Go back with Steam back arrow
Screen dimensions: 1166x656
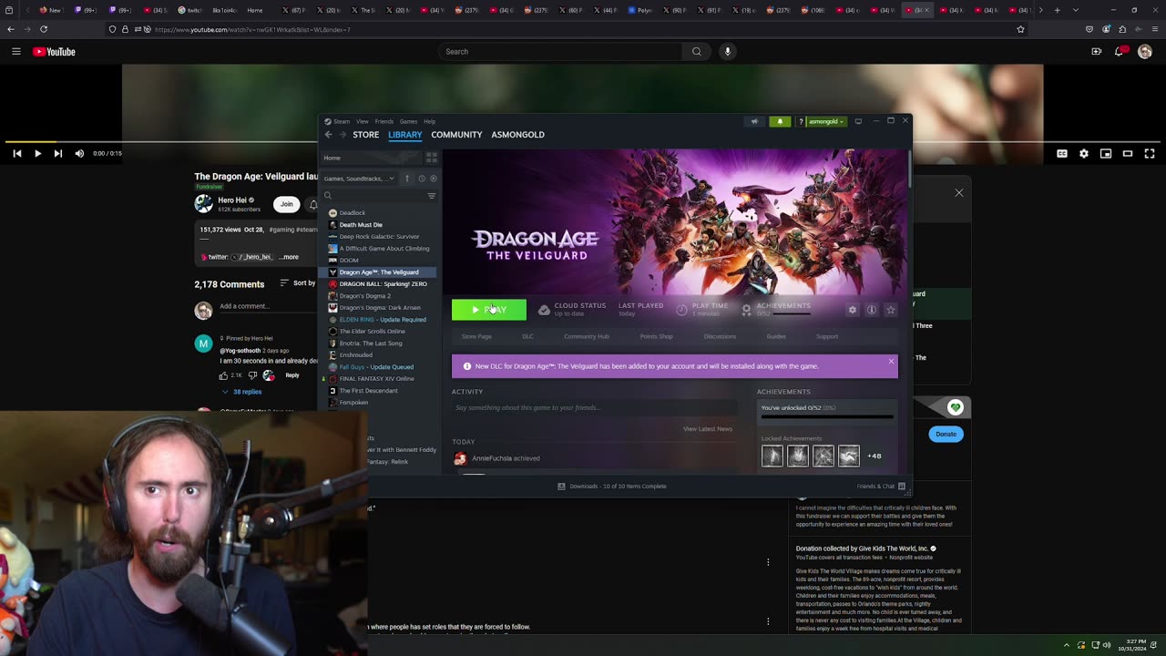point(329,135)
